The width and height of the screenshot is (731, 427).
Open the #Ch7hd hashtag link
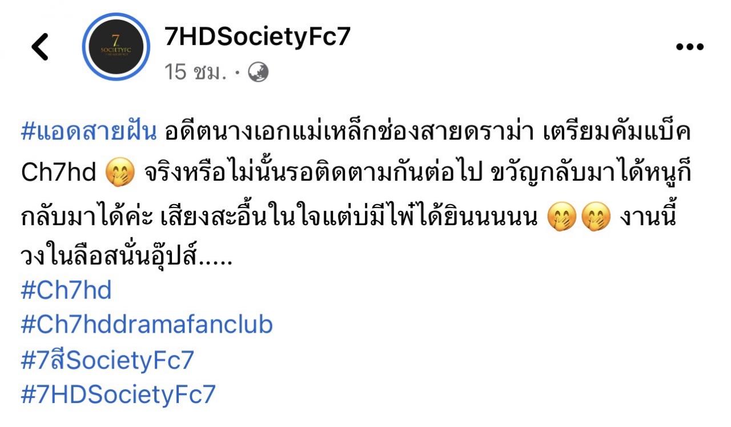pyautogui.click(x=66, y=290)
